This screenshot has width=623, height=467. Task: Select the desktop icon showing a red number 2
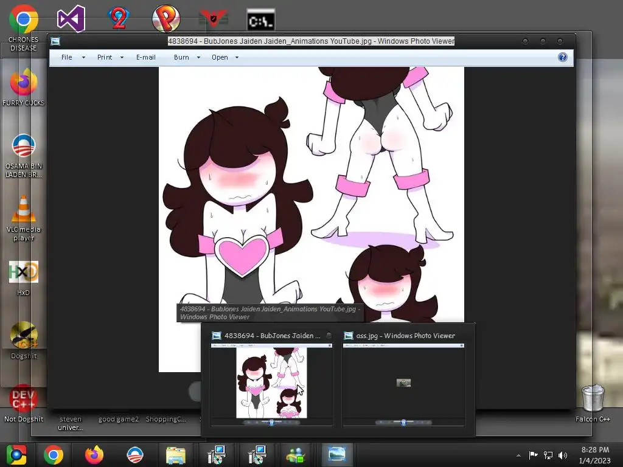(119, 19)
